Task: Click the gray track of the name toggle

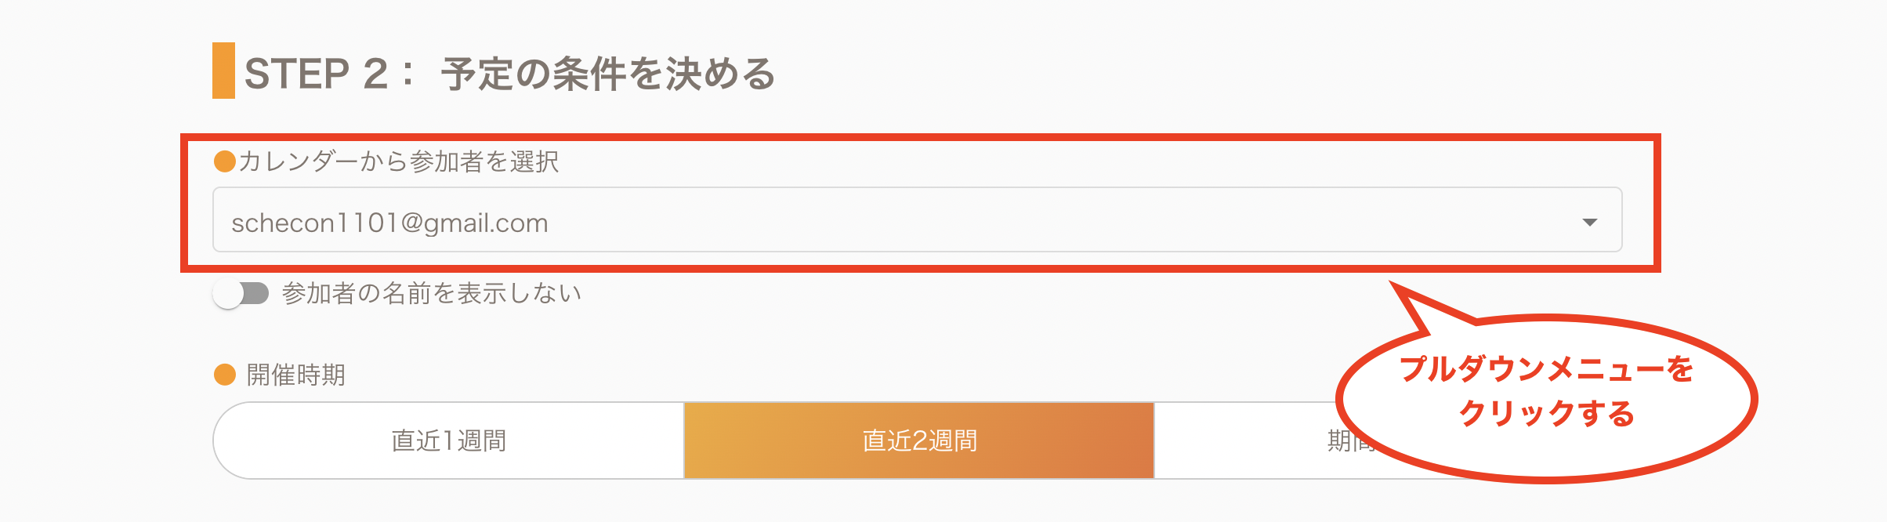Action: (257, 294)
